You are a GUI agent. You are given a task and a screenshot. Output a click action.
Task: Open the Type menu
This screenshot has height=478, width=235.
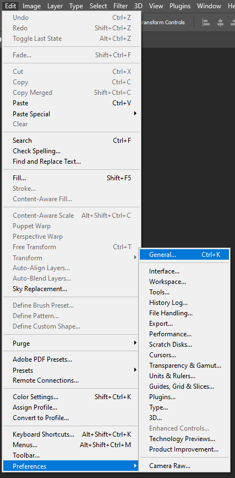tap(76, 6)
